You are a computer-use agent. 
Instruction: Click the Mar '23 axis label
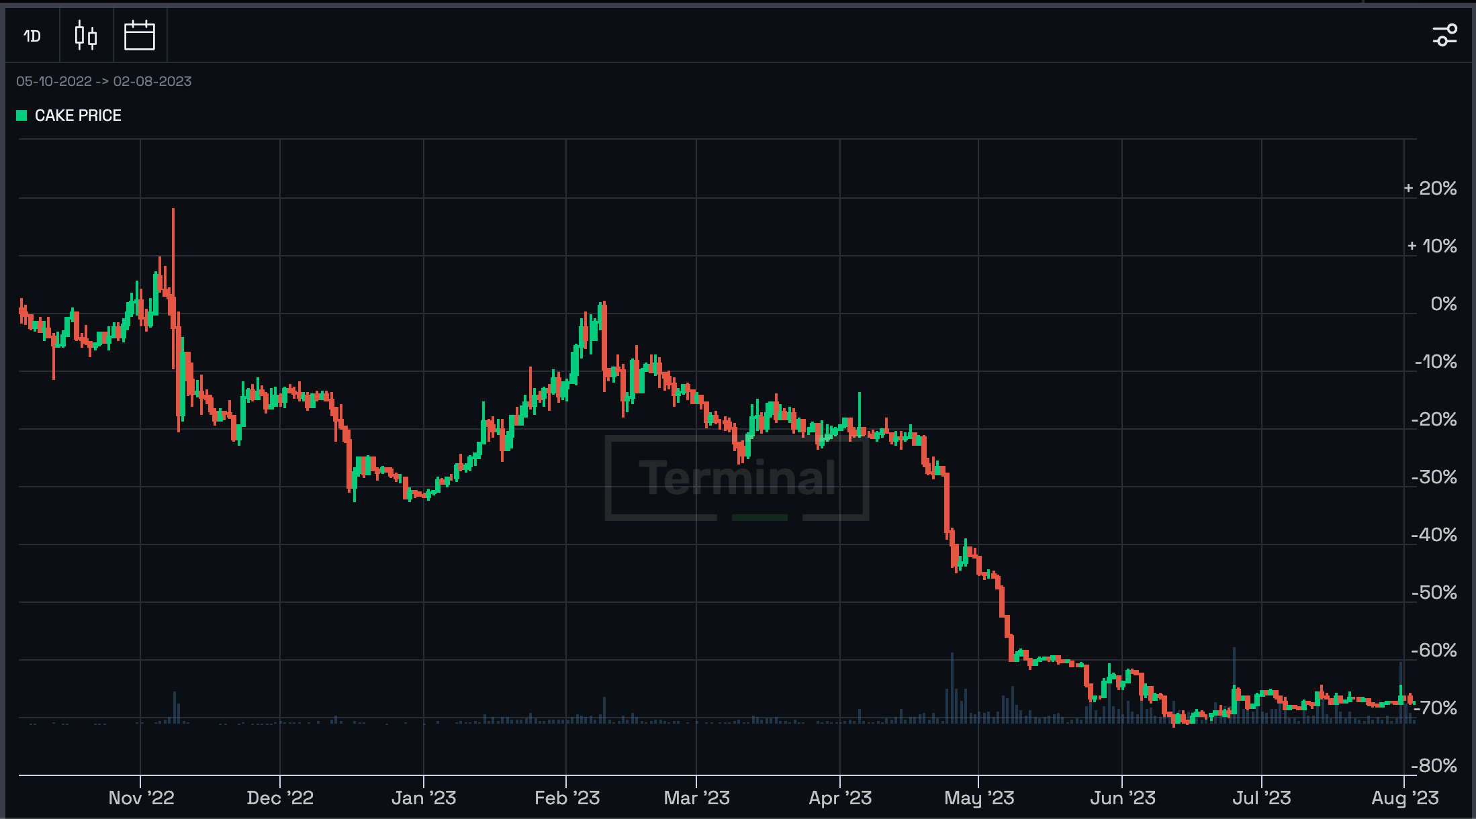(696, 798)
